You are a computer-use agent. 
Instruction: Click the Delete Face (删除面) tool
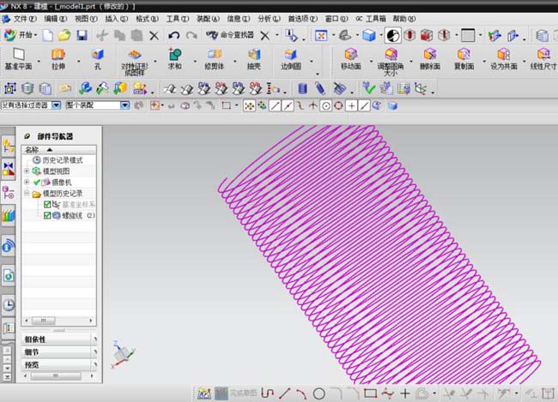click(x=428, y=58)
